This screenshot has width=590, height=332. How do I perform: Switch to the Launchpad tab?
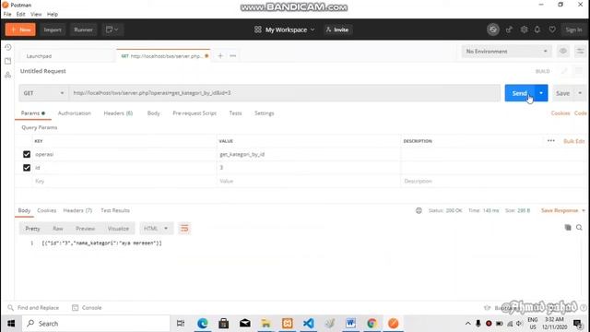point(39,56)
